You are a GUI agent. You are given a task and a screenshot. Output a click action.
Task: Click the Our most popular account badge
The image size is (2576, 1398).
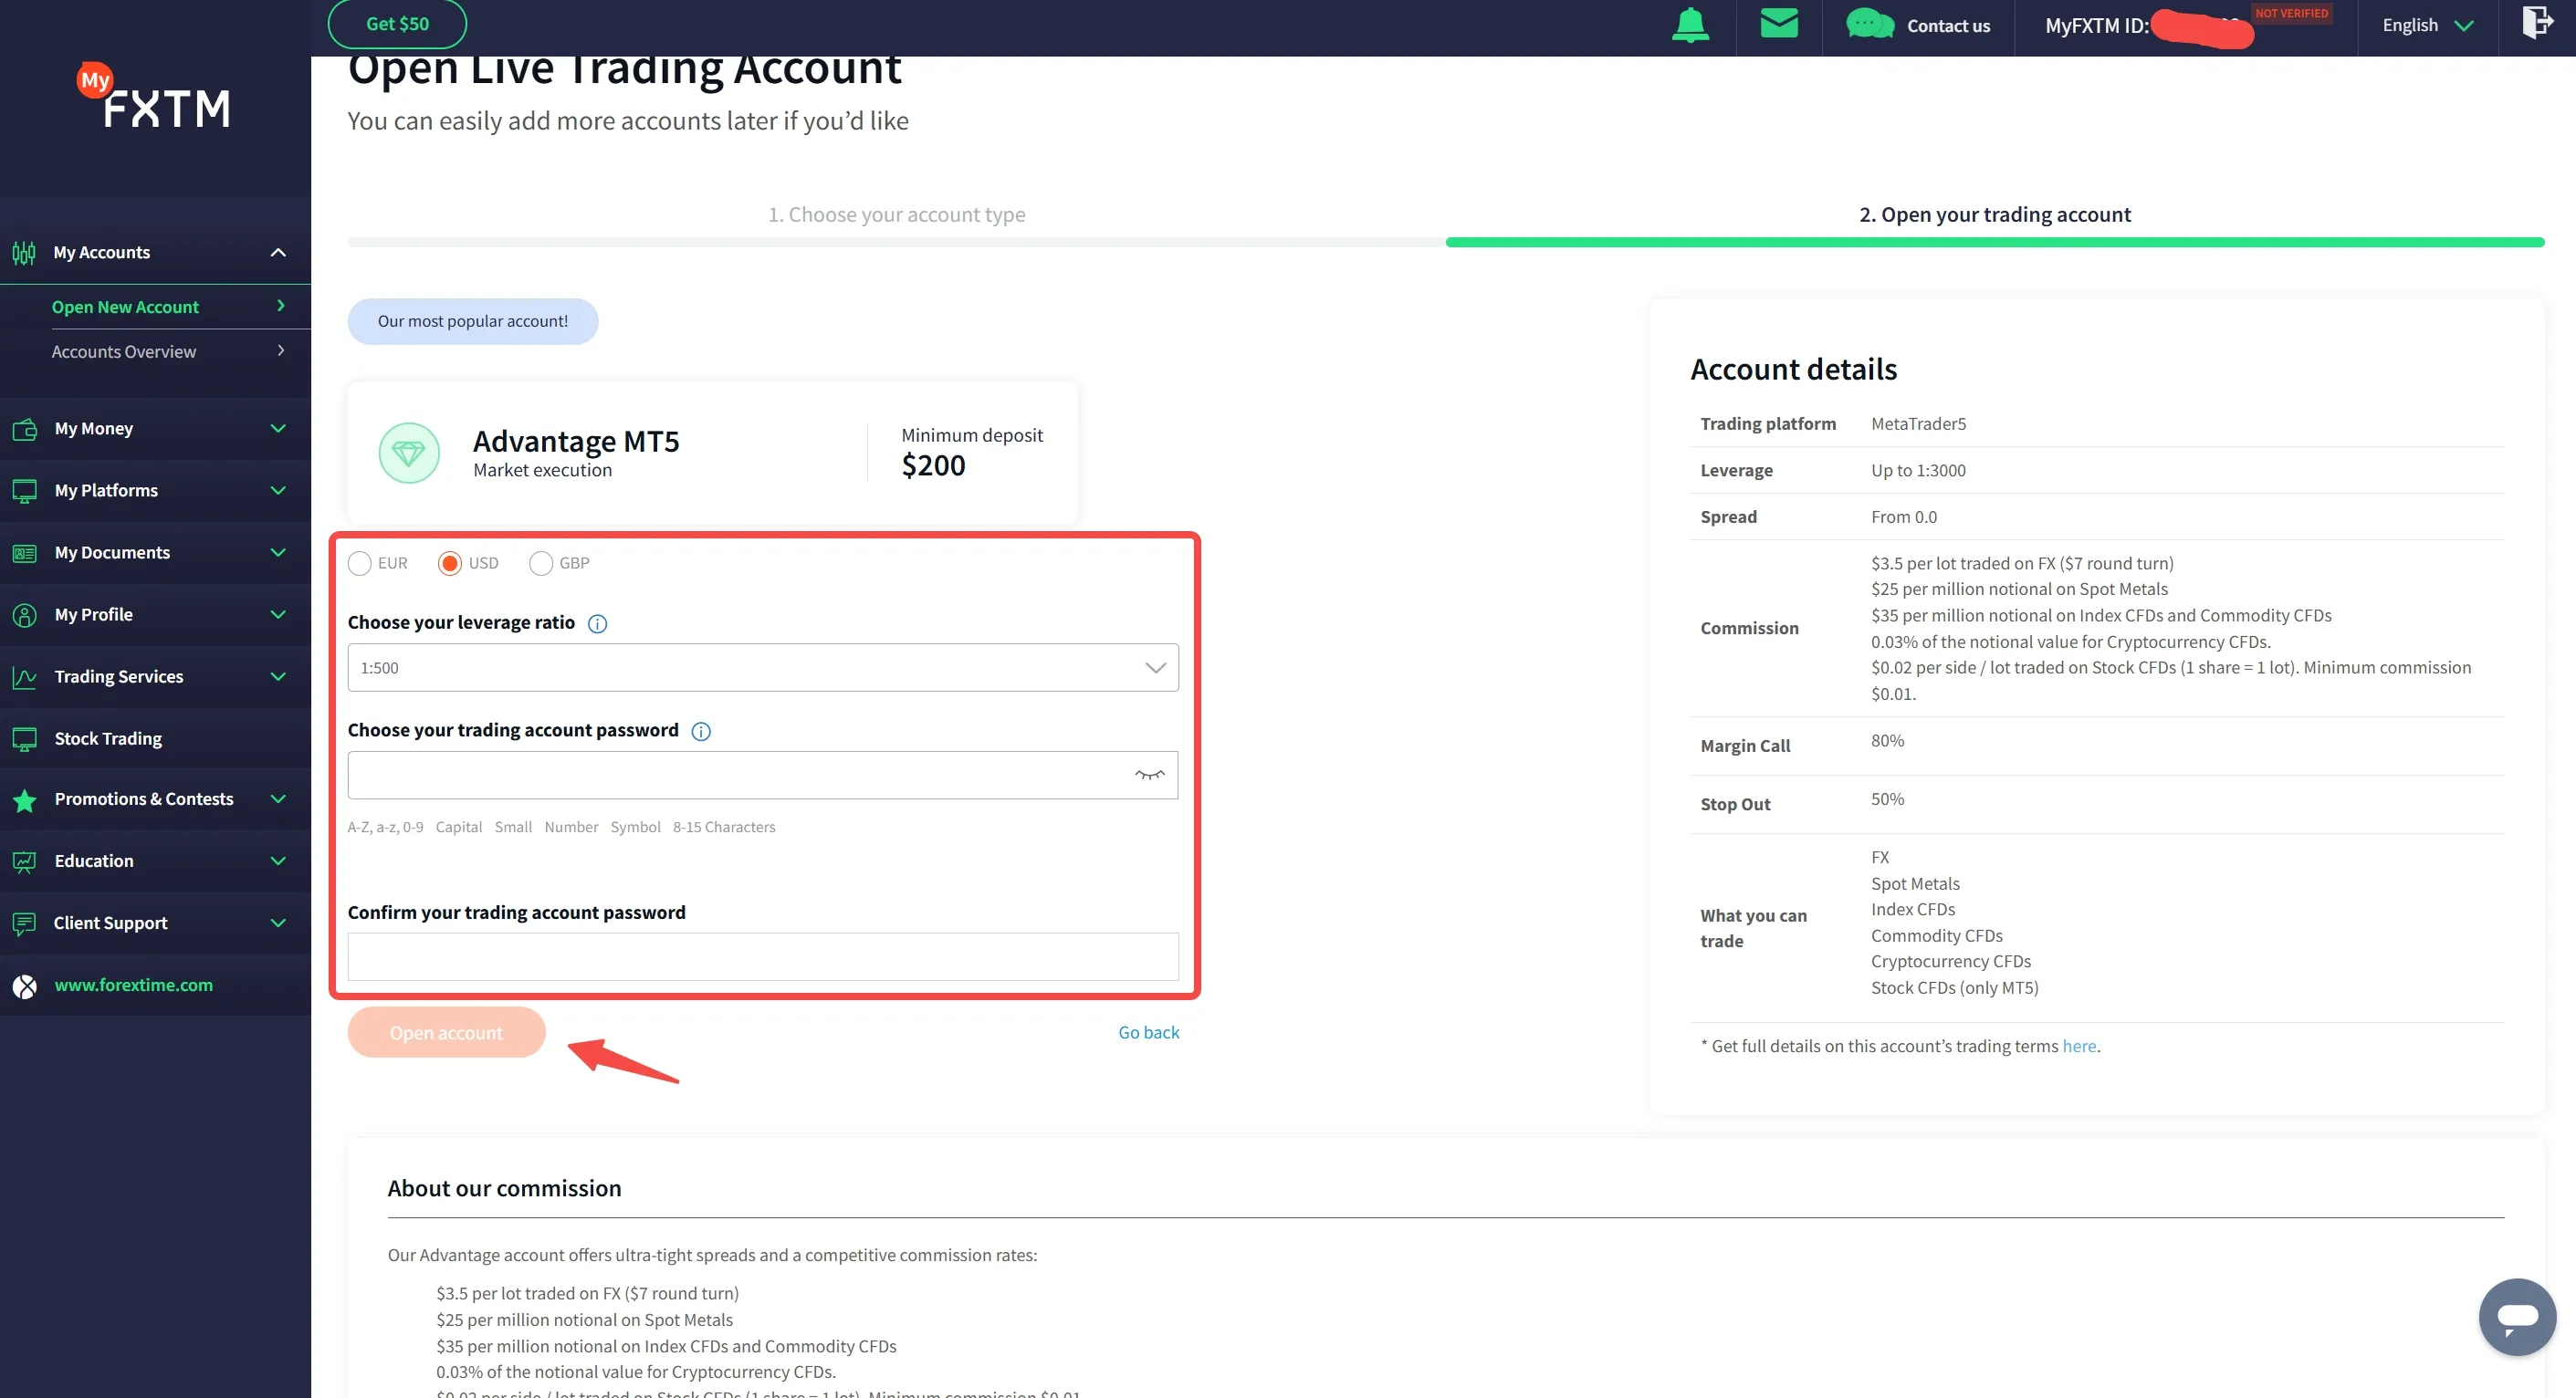pyautogui.click(x=473, y=321)
